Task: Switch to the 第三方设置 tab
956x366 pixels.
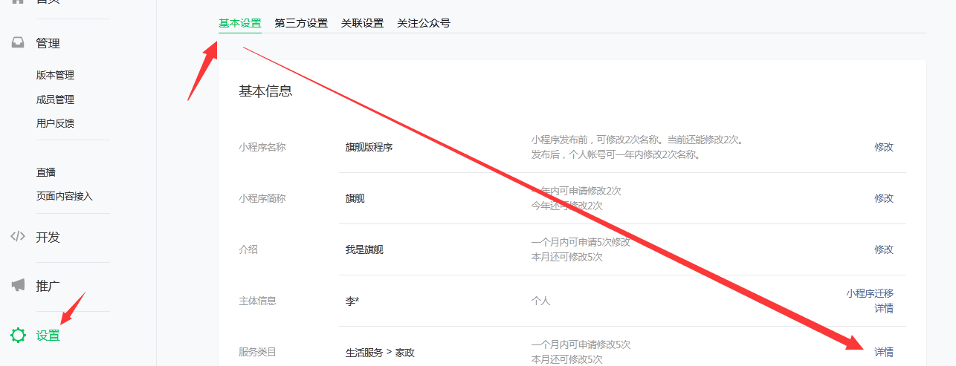Action: point(301,23)
